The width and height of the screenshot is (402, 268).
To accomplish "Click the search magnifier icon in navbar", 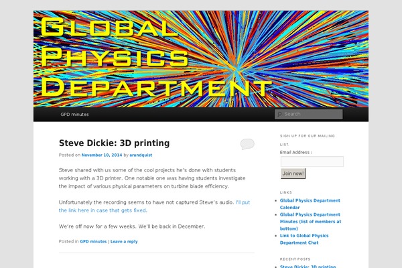I will [279, 115].
